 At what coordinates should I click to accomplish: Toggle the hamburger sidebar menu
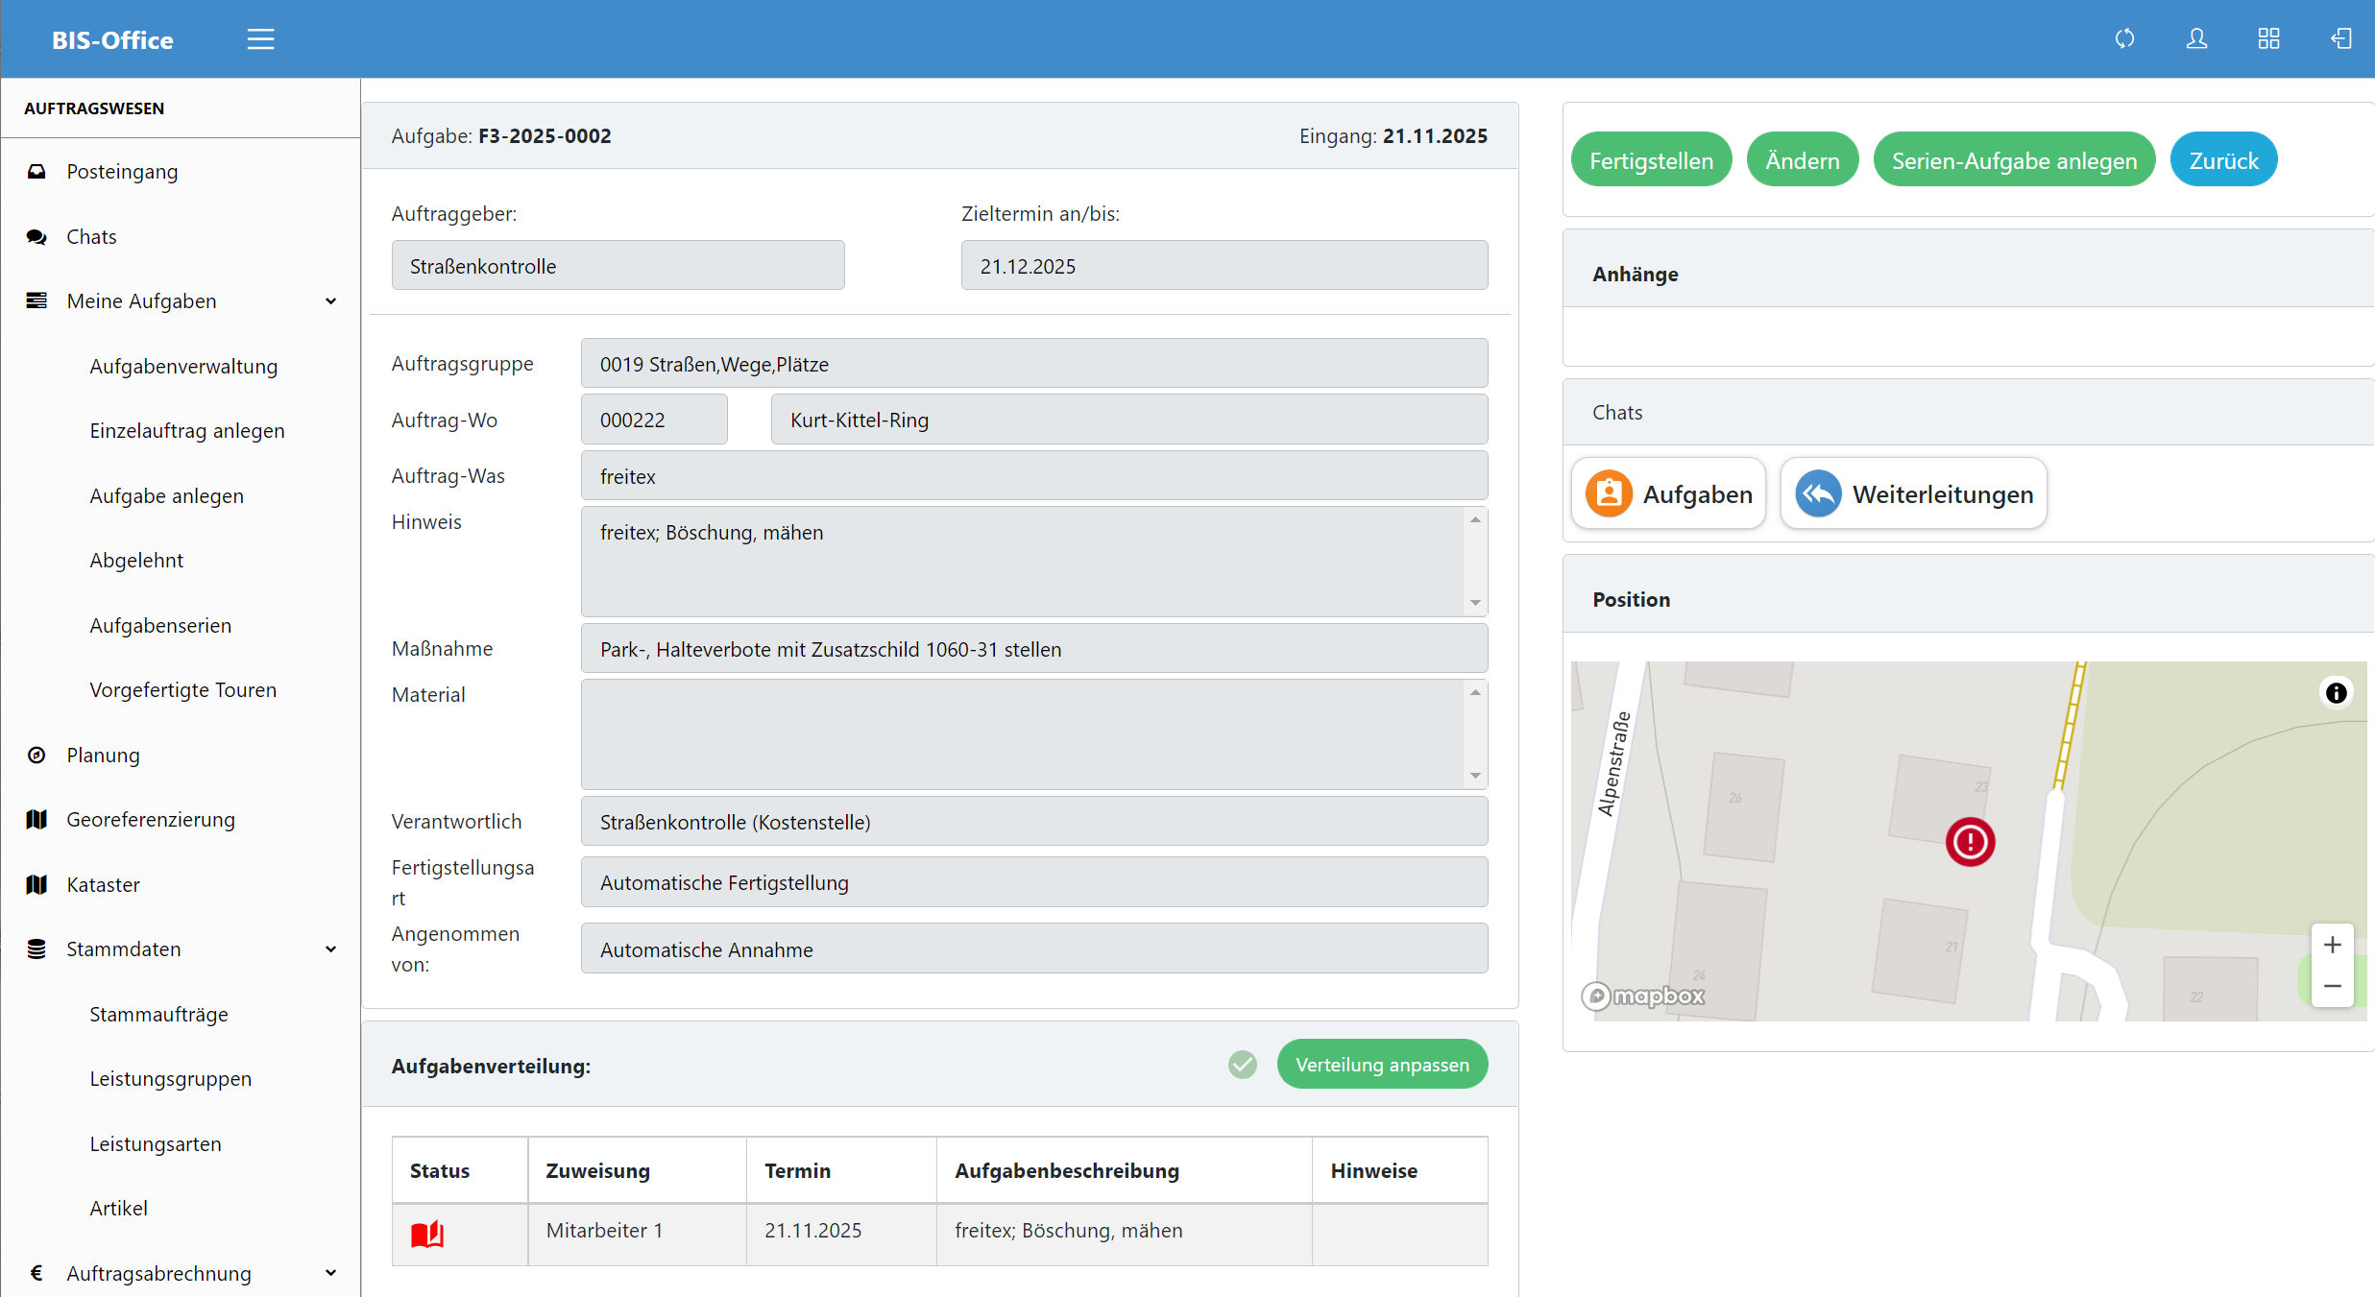pos(260,39)
